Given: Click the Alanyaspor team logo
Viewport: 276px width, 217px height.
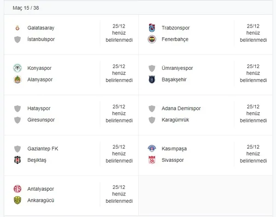Looking at the screenshot, I should pos(17,80).
